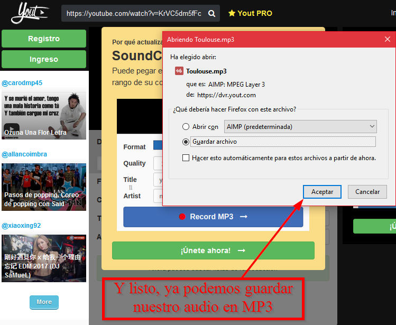Open the @xiaoxing92 user link
The width and height of the screenshot is (396, 325).
[x=21, y=226]
